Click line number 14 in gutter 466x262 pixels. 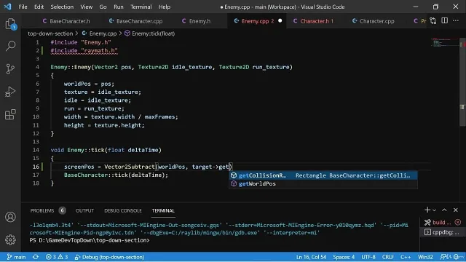[36, 150]
